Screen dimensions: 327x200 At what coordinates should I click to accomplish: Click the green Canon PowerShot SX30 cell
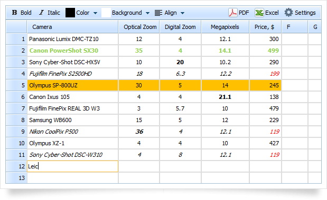(x=72, y=51)
